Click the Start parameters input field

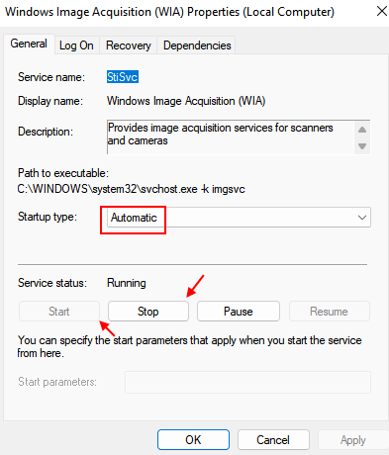247,382
